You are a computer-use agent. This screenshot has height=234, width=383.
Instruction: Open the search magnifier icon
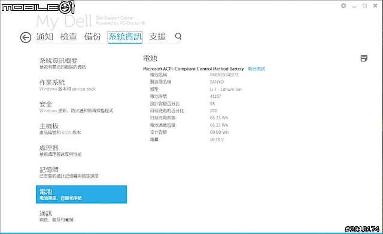[178, 36]
